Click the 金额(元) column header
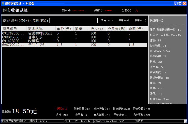This screenshot has width=188, height=124. tap(136, 29)
